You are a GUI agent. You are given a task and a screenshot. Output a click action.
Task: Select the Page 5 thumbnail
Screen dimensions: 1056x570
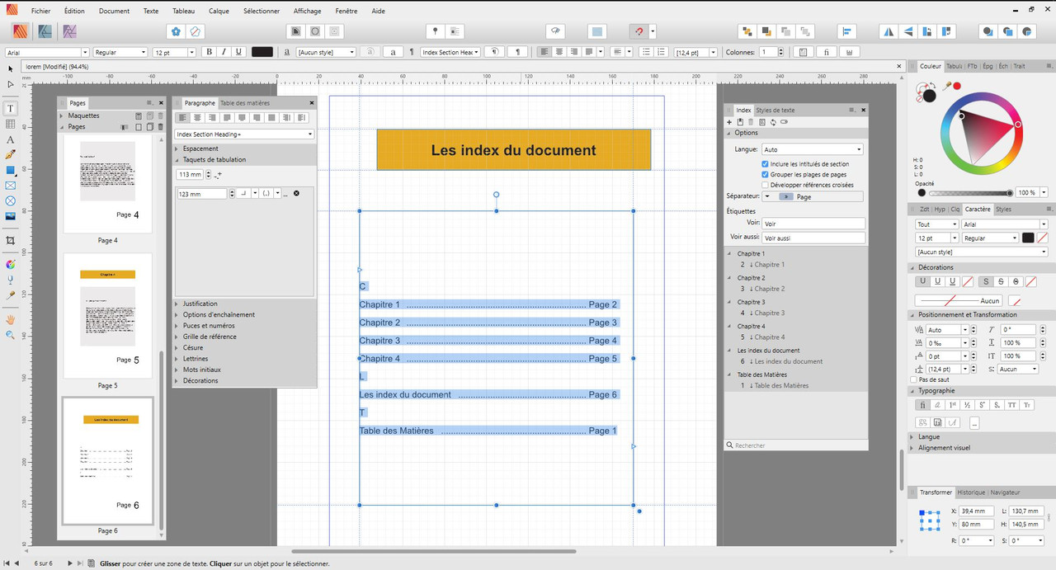pyautogui.click(x=107, y=318)
